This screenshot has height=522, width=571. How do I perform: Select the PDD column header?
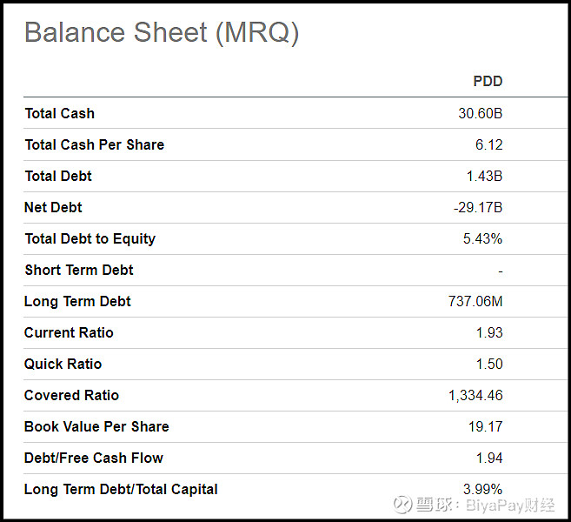[488, 81]
